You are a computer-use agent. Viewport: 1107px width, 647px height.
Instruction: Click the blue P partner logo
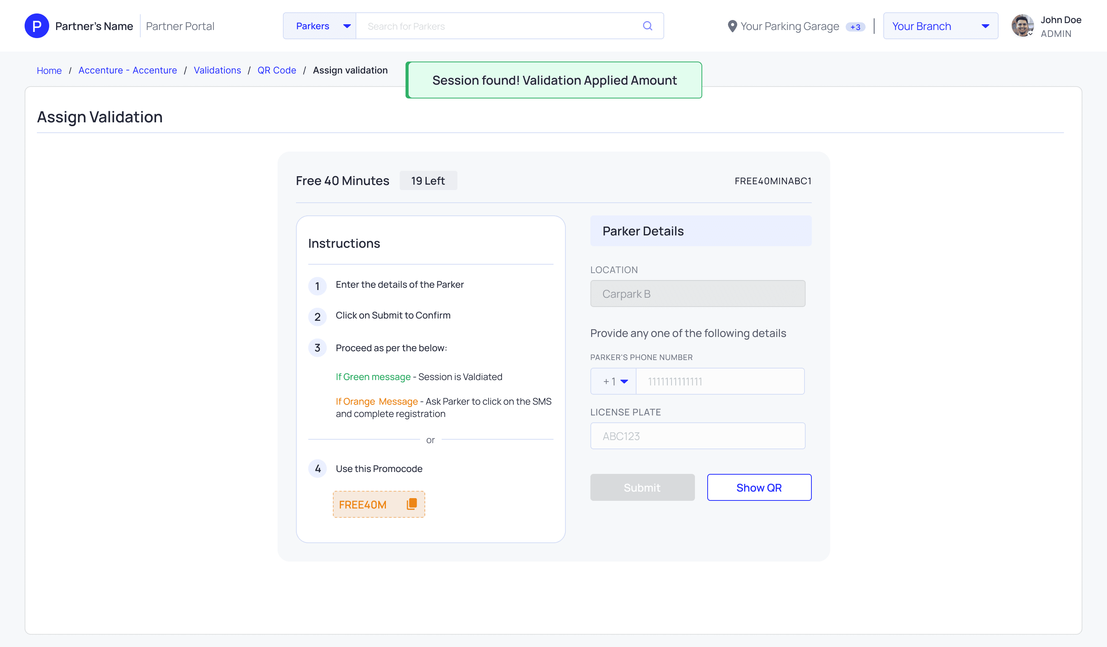(37, 26)
